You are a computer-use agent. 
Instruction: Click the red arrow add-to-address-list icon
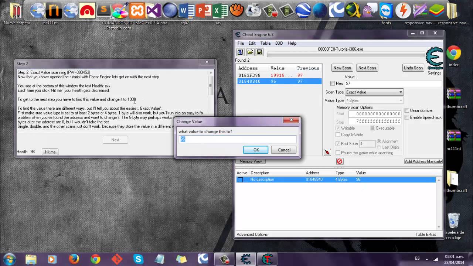tap(327, 152)
